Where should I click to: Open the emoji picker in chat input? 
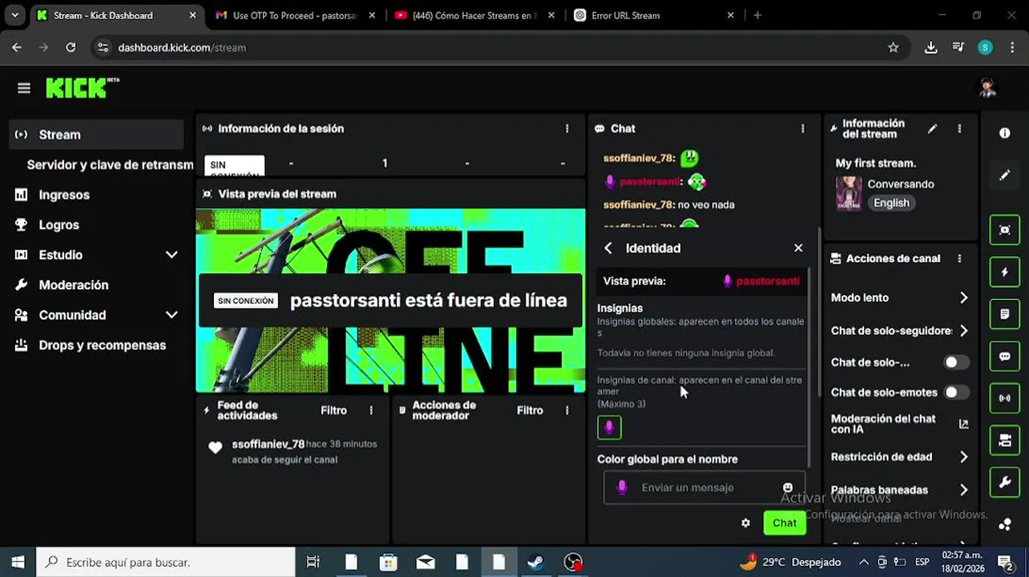[788, 487]
